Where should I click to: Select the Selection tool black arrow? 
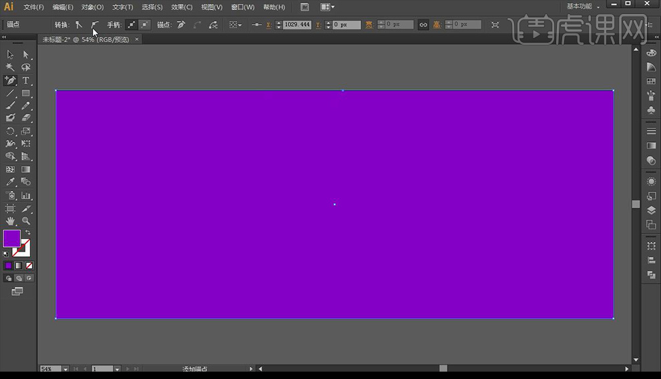(x=10, y=55)
